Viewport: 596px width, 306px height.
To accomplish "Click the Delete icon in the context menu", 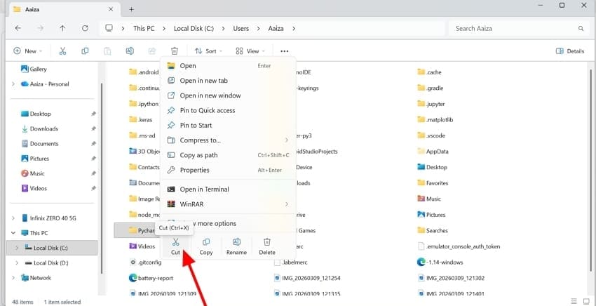I will (x=267, y=242).
